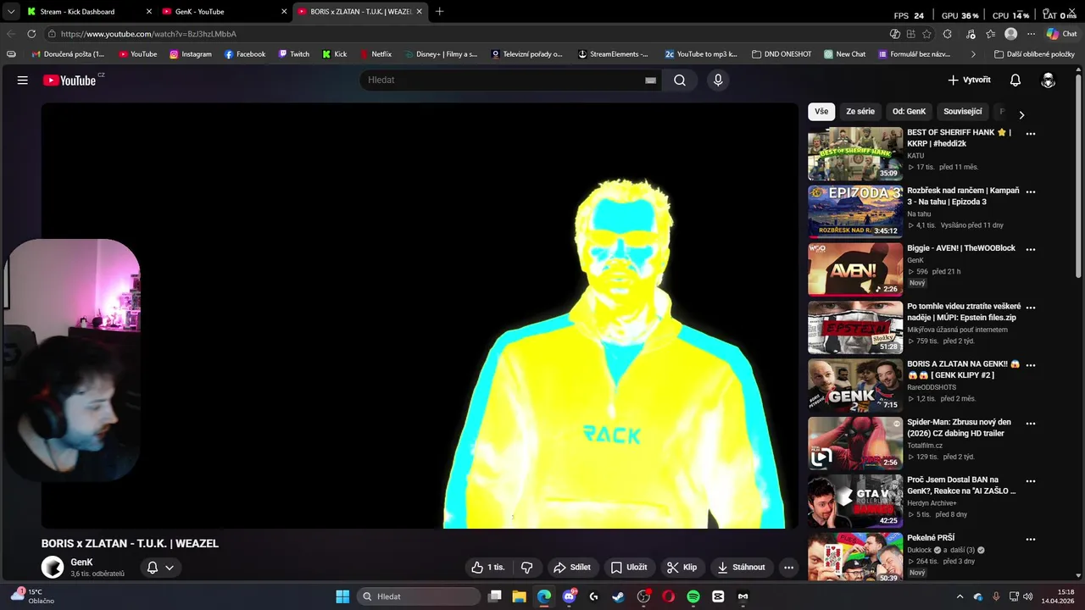Viewport: 1085px width, 610px height.
Task: Like the video with thumbs up
Action: 488,568
